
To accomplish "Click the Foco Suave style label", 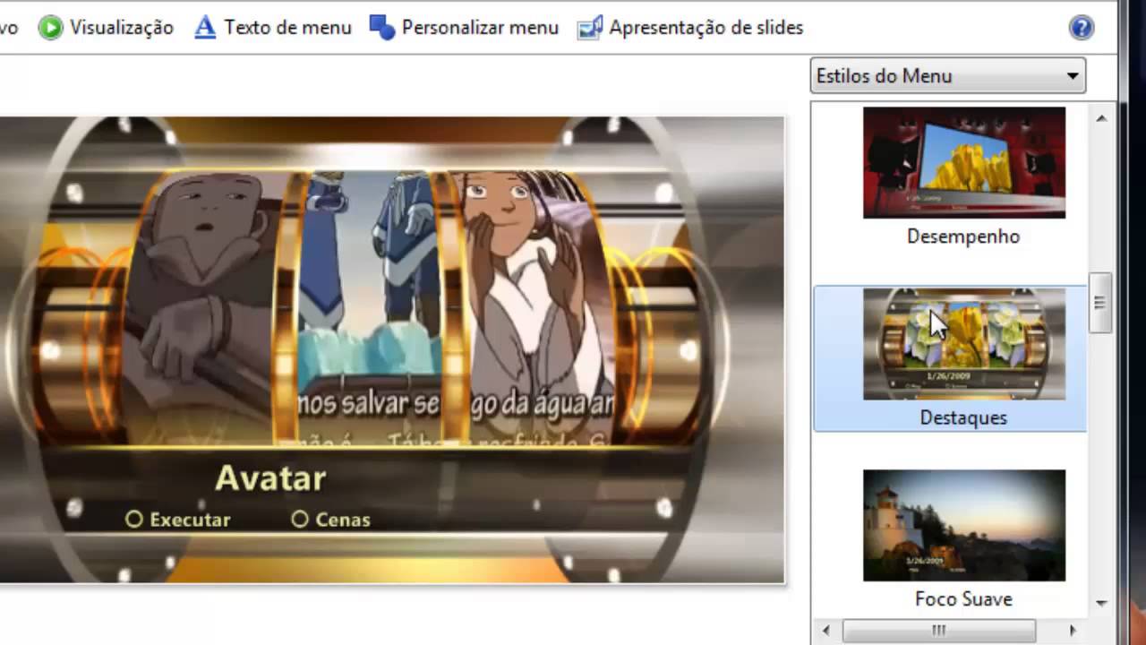I will point(963,598).
